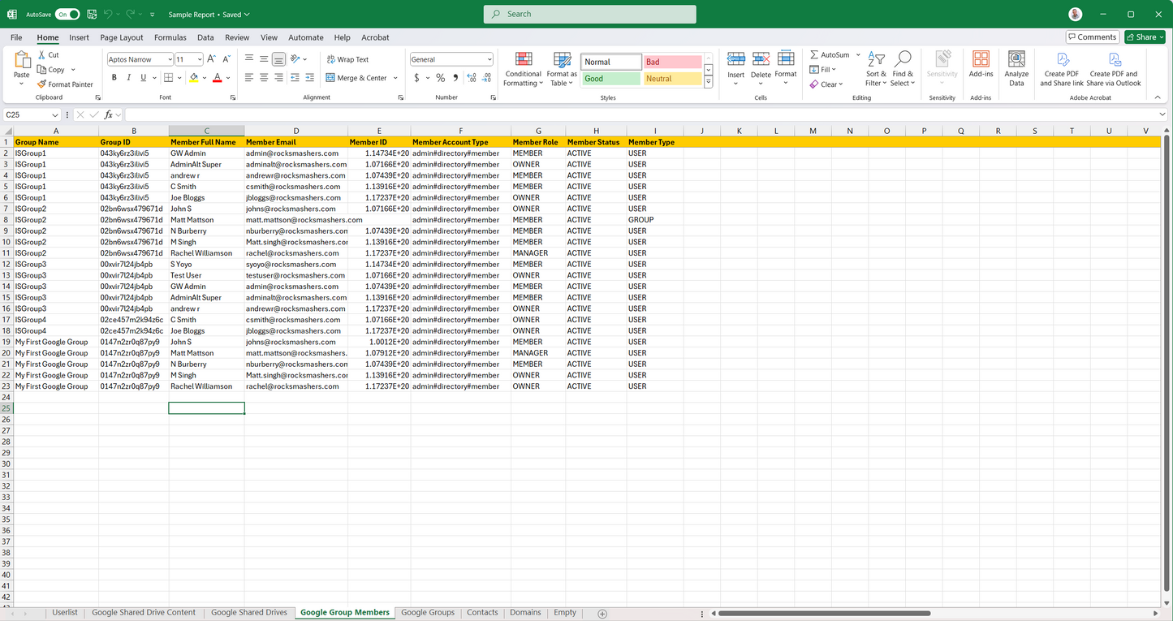This screenshot has height=621, width=1173.
Task: Click the Comments button
Action: (1092, 37)
